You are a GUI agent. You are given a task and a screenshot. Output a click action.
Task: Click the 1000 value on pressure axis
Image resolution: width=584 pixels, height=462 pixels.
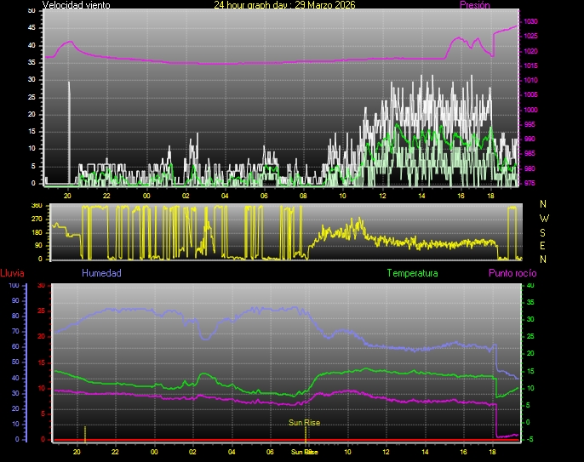pyautogui.click(x=530, y=110)
